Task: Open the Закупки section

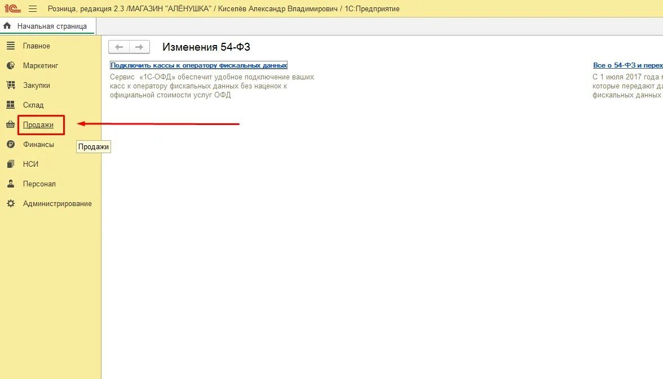Action: 36,86
